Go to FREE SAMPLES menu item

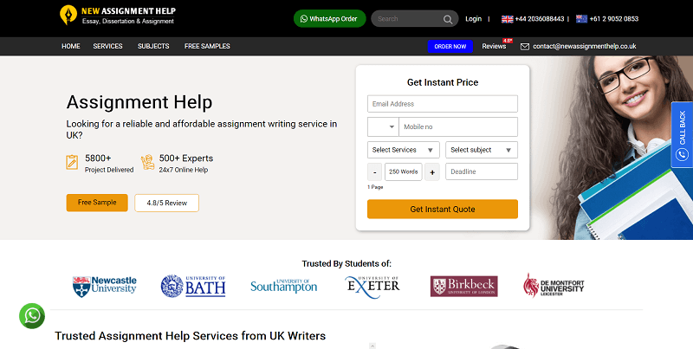pos(206,46)
